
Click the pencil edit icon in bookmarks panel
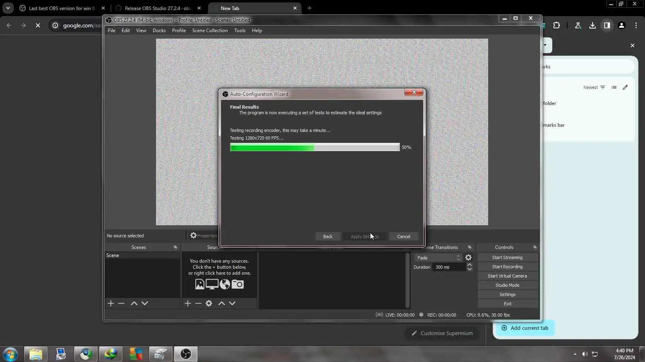click(x=625, y=87)
